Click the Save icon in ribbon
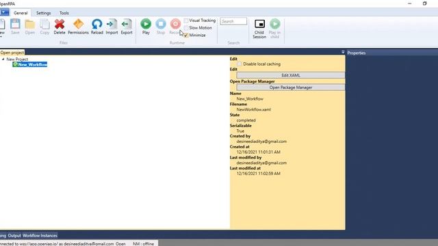438x246 pixels. 15,27
